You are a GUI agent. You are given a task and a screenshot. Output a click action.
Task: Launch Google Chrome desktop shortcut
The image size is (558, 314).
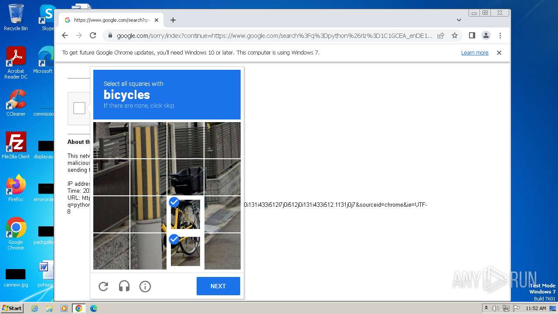tap(16, 234)
